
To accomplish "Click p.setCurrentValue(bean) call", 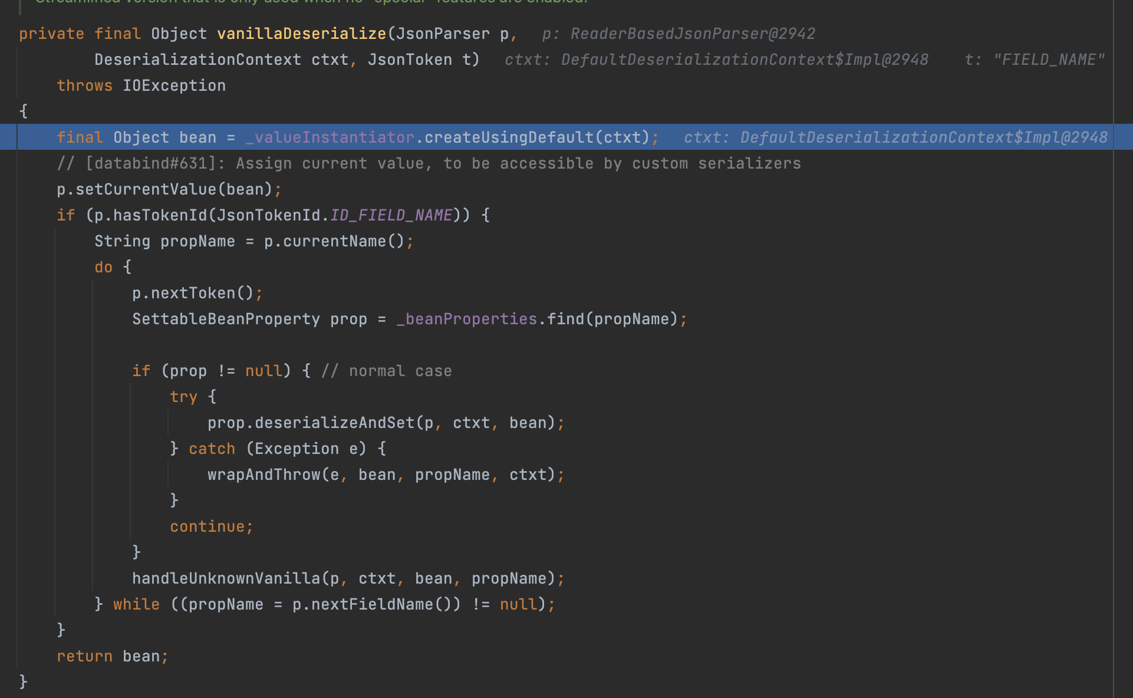I will 164,189.
